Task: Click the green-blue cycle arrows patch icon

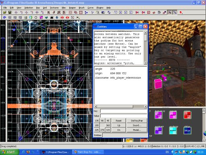Action: click(31, 17)
